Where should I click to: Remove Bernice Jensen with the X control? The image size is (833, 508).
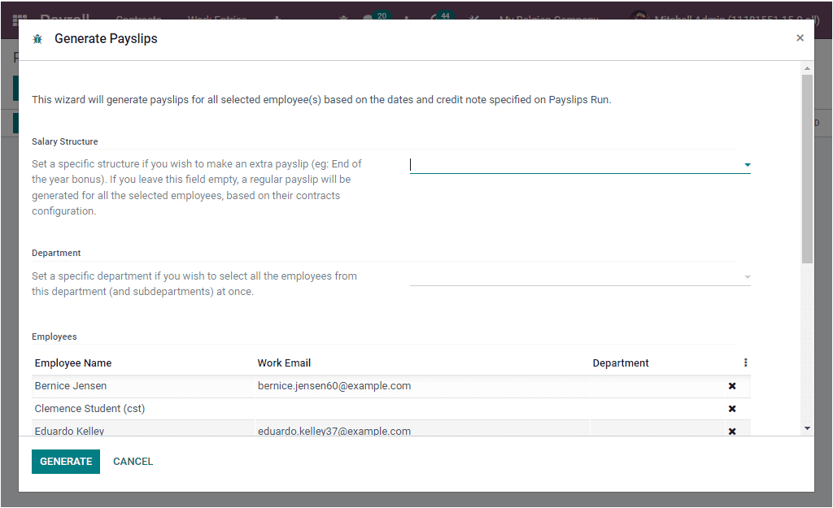(731, 385)
